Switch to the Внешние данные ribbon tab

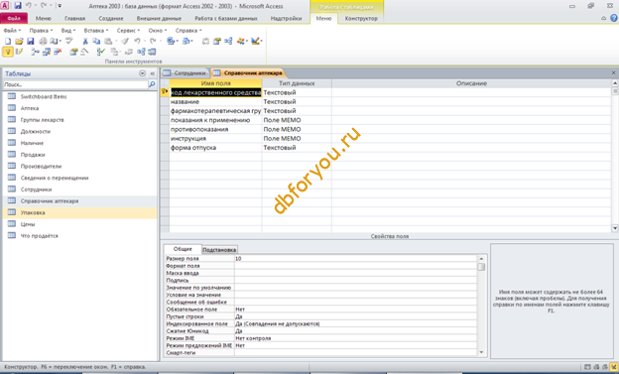159,18
